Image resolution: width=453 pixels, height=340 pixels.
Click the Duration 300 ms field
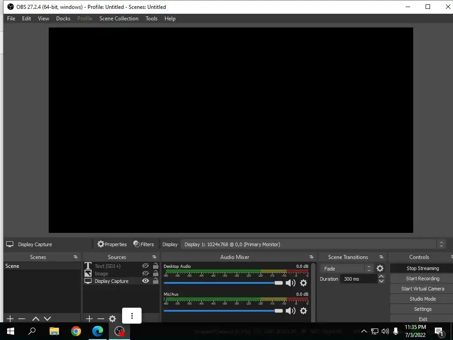359,279
